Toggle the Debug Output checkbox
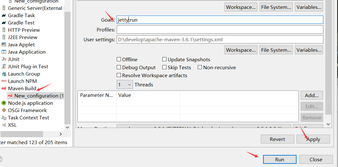 coord(119,67)
